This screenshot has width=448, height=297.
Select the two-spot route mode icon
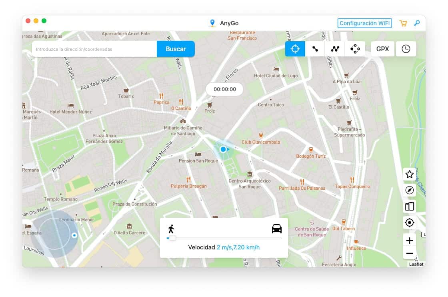tap(315, 49)
